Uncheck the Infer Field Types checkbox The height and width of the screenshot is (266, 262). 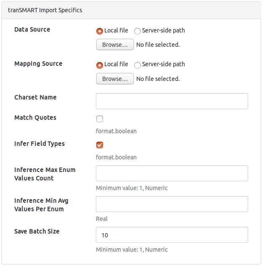coord(100,145)
